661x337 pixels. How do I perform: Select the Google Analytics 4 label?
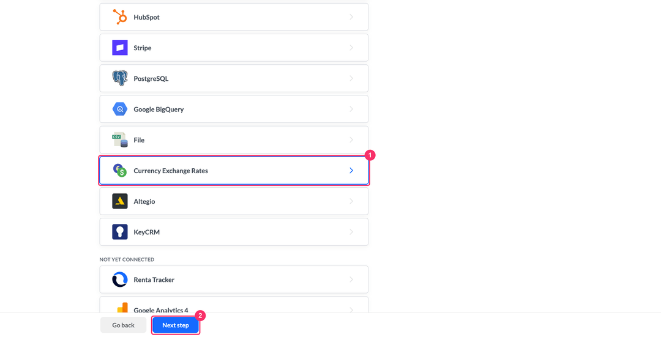tap(161, 309)
